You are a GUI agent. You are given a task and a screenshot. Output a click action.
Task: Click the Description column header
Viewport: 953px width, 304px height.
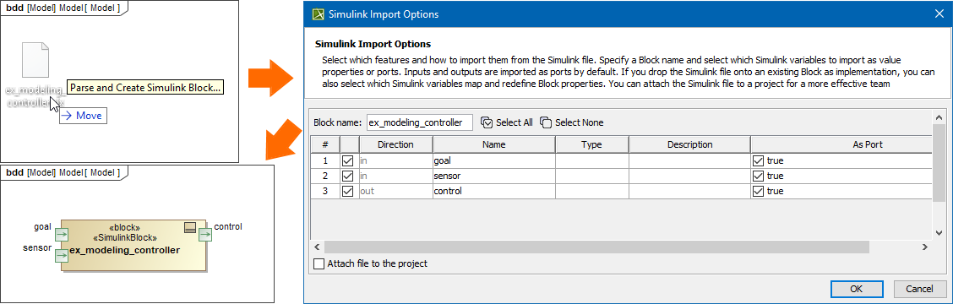pos(689,144)
